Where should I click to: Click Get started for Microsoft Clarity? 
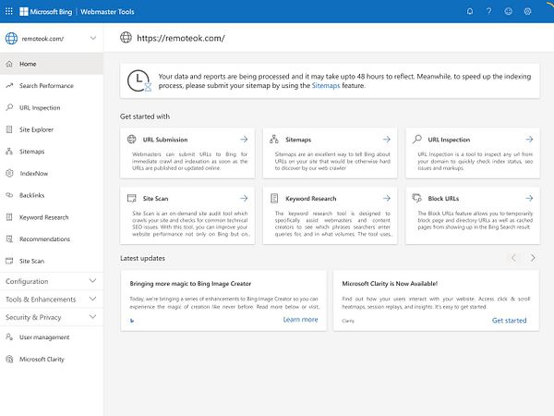pos(509,321)
